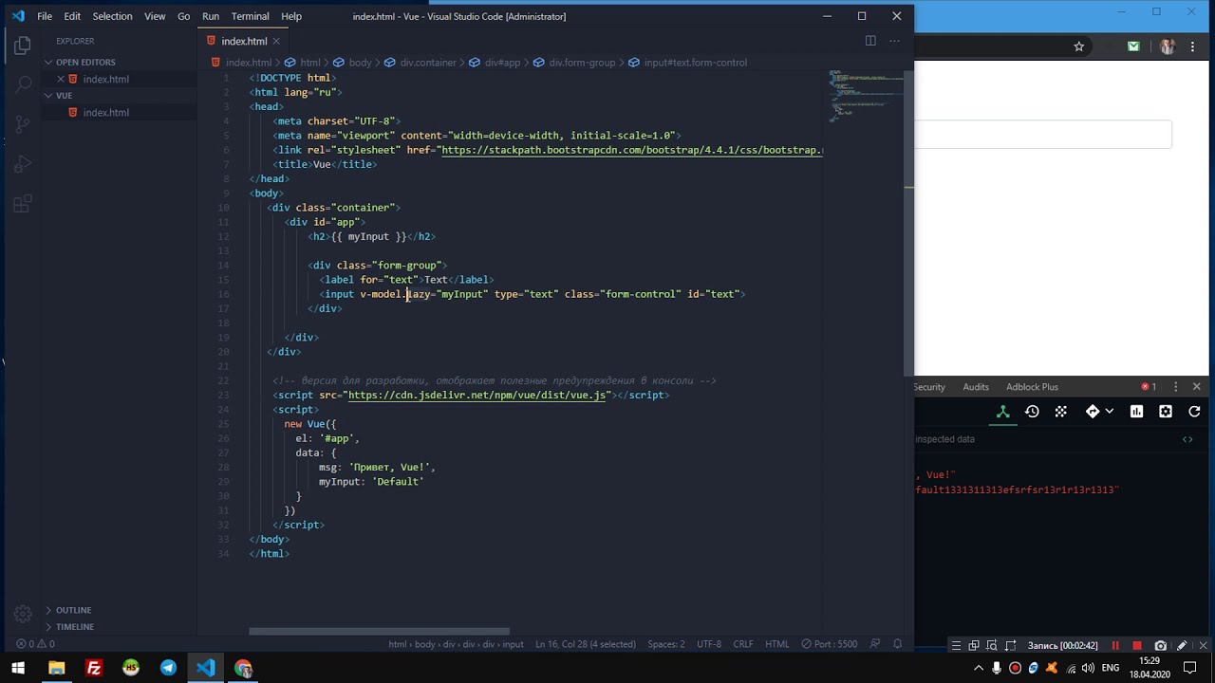This screenshot has height=683, width=1215.
Task: Stop the screen recording
Action: [x=1137, y=645]
